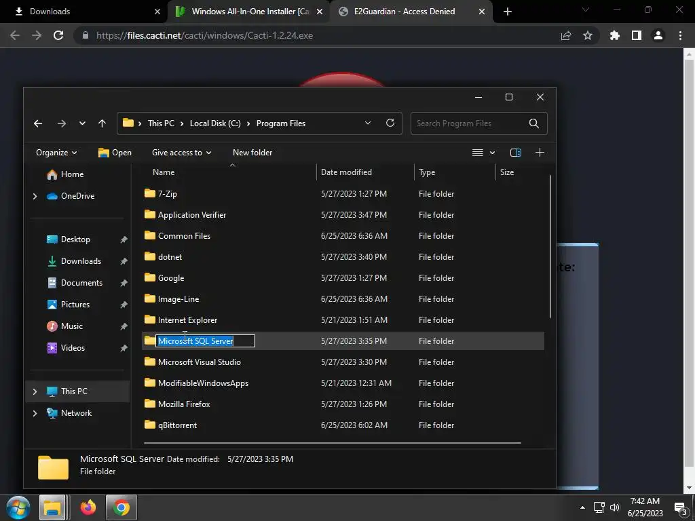Image resolution: width=695 pixels, height=521 pixels.
Task: Expand the address bar history dropdown
Action: (367, 123)
